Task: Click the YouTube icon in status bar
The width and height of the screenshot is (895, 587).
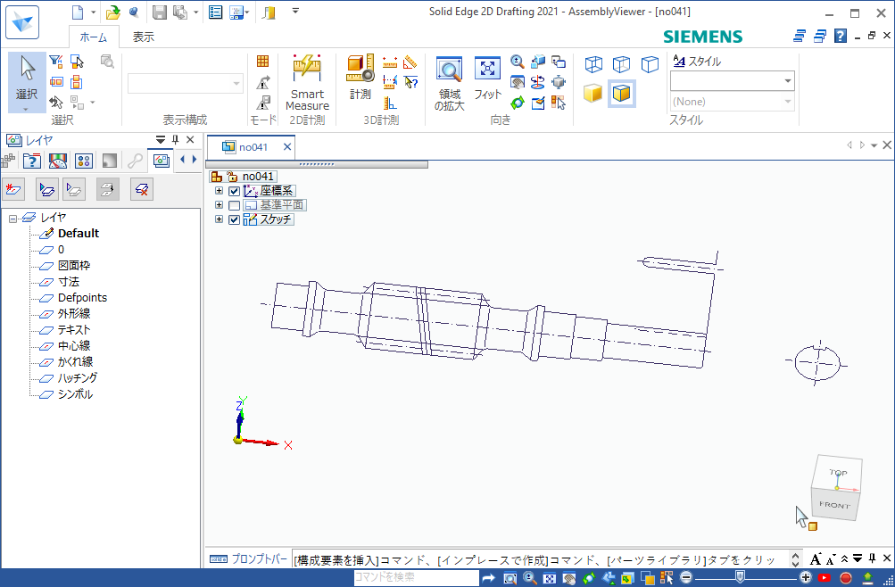Action: 825,578
